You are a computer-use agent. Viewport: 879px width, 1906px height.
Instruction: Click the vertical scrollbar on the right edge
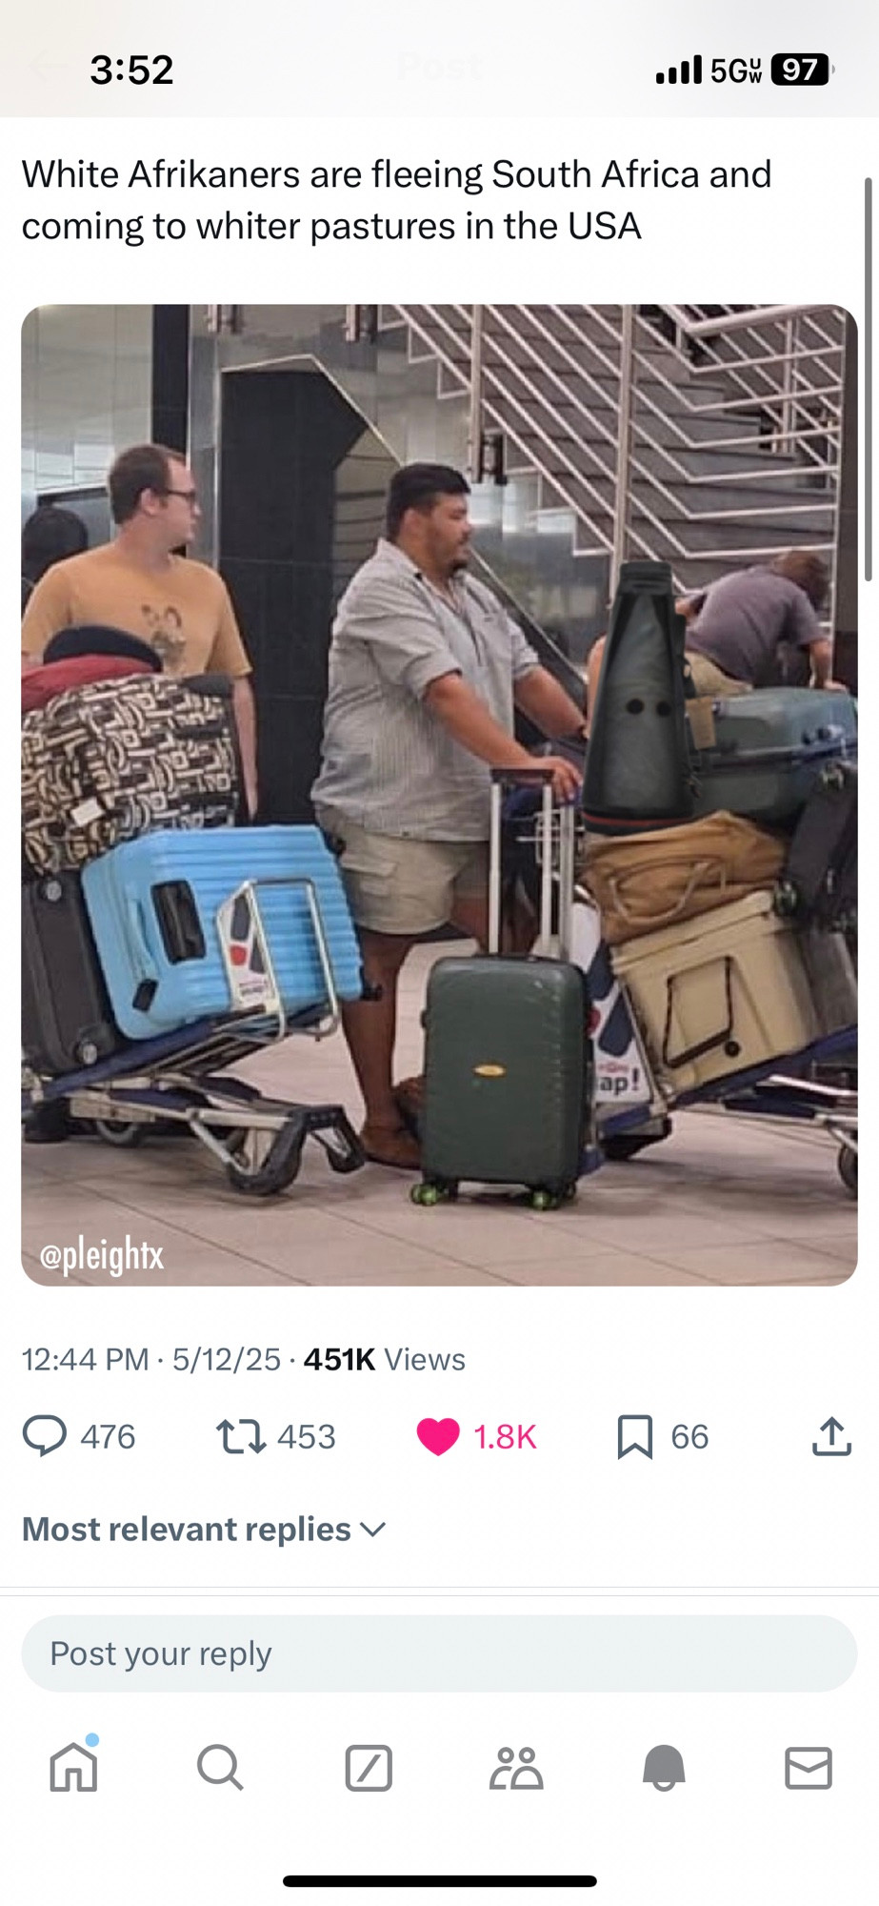[868, 378]
